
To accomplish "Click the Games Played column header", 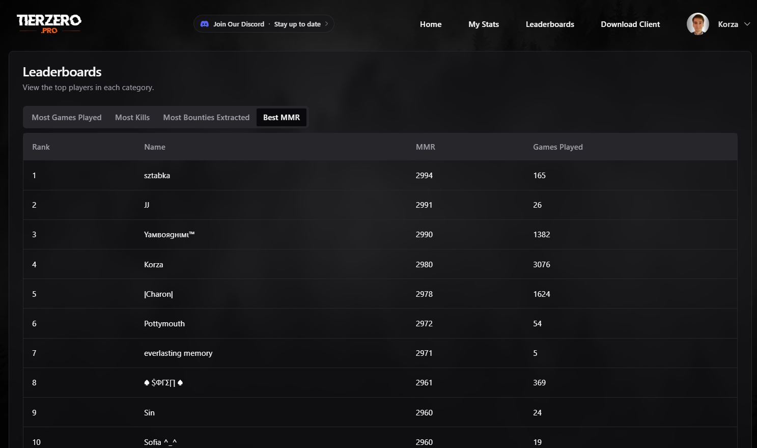I will [x=557, y=147].
